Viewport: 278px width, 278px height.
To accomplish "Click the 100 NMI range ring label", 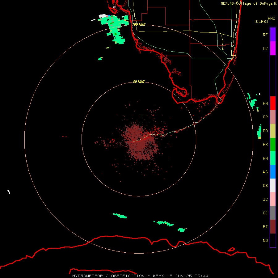I will (x=139, y=24).
